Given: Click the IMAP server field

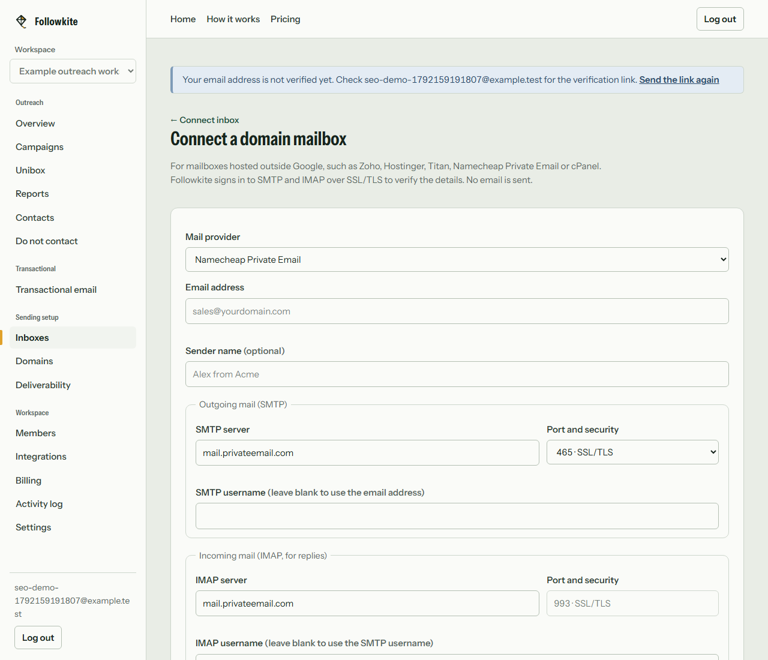Looking at the screenshot, I should point(367,604).
